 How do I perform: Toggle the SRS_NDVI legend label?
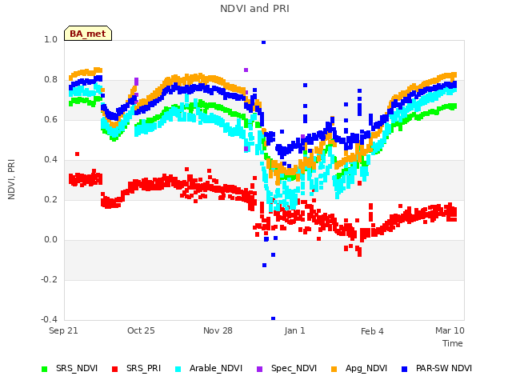[77, 368]
